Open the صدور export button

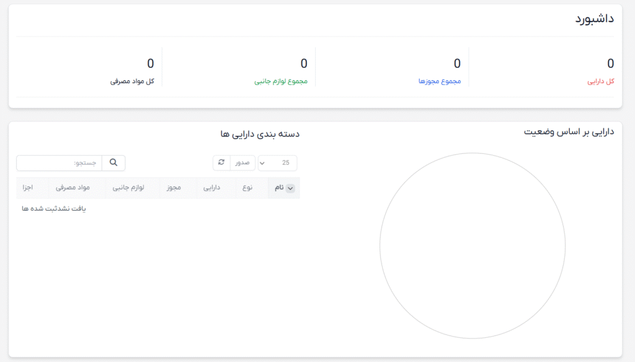[x=242, y=163]
